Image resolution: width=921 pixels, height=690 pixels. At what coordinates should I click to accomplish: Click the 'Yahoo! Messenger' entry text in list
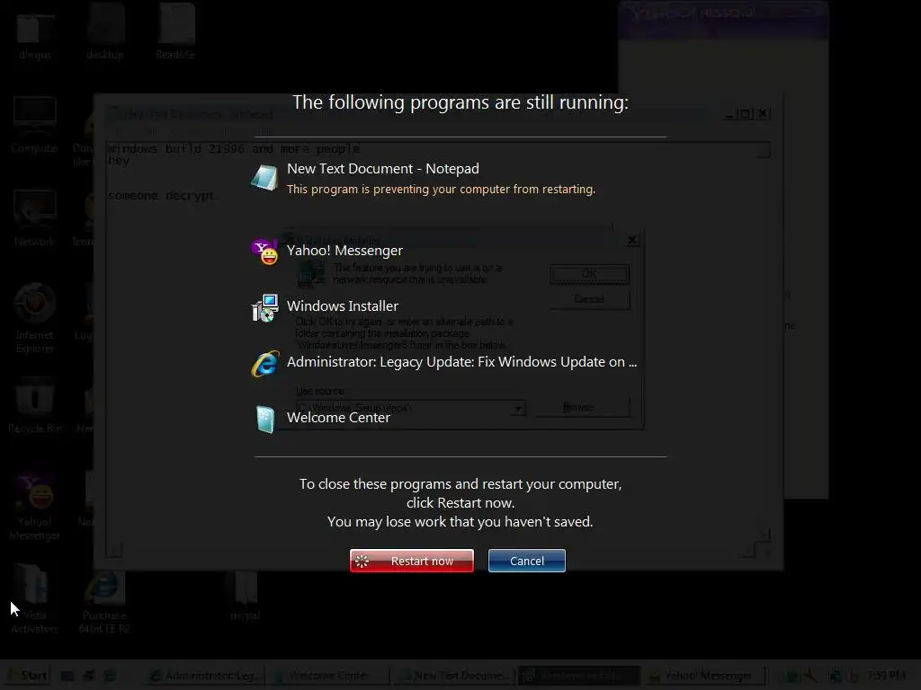click(x=344, y=251)
